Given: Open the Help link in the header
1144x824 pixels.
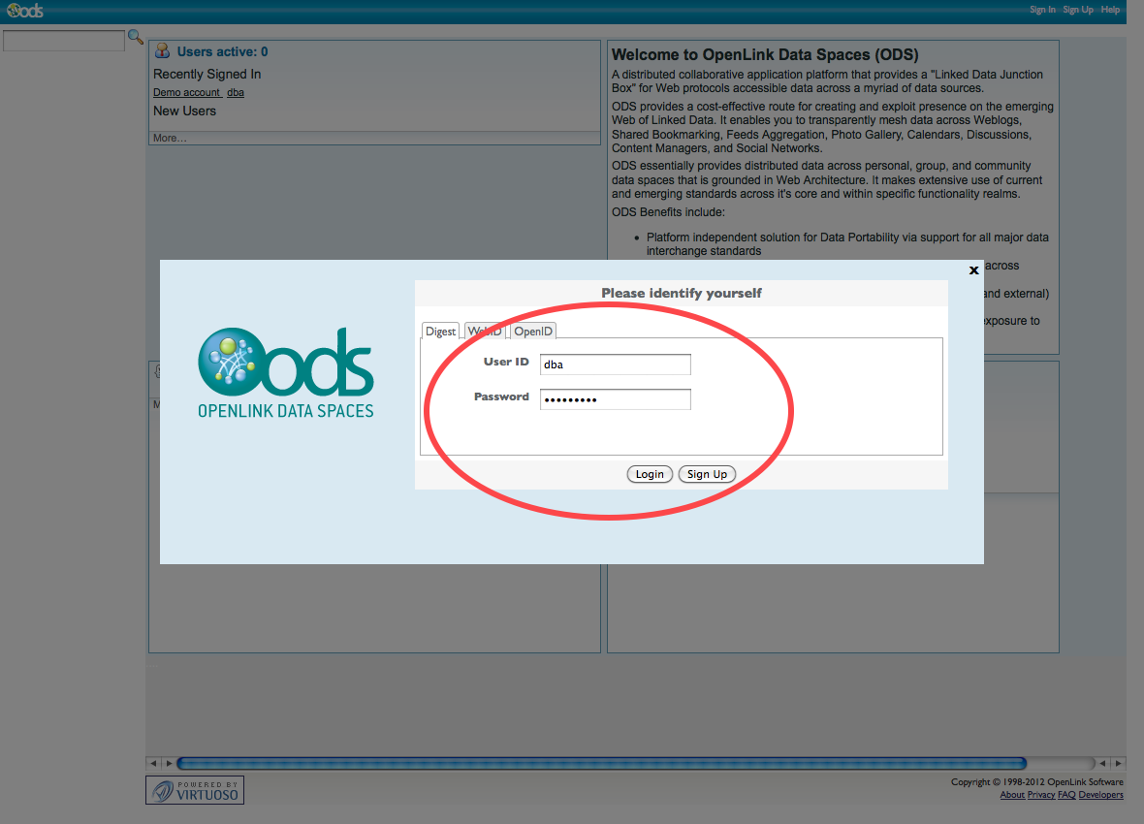Looking at the screenshot, I should pos(1110,10).
